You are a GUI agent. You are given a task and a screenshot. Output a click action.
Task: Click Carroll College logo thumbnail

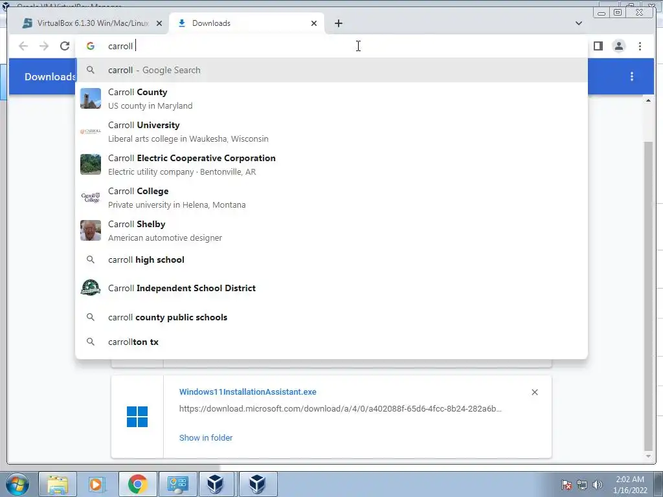click(91, 197)
